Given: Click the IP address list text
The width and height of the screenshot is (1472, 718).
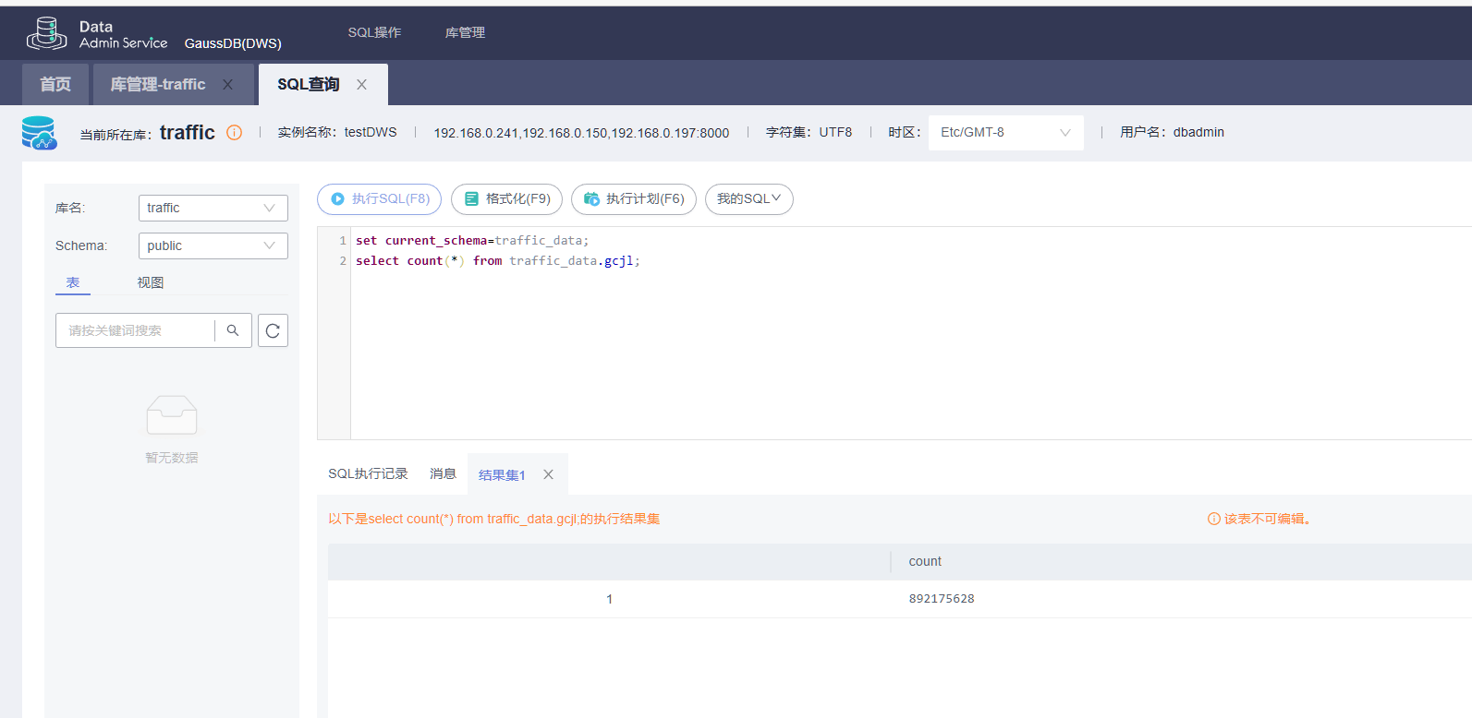Looking at the screenshot, I should click(x=581, y=133).
